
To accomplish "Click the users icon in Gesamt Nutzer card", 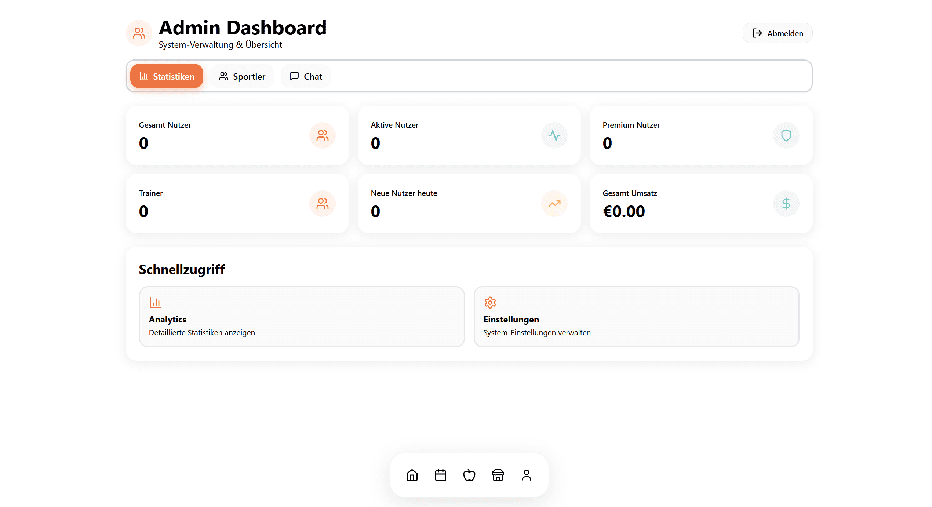I will point(322,135).
